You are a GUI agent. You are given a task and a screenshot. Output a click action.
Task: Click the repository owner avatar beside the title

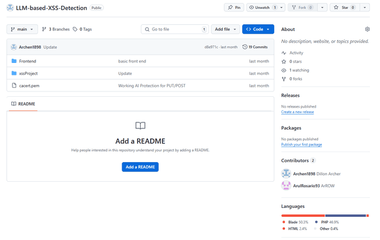pos(10,8)
